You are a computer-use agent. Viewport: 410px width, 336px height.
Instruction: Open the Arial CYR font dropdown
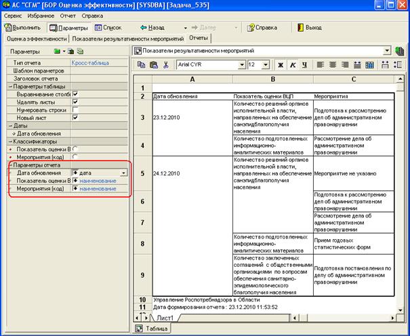pos(242,64)
